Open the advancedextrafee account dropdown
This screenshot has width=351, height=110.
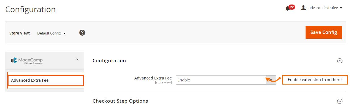point(321,8)
